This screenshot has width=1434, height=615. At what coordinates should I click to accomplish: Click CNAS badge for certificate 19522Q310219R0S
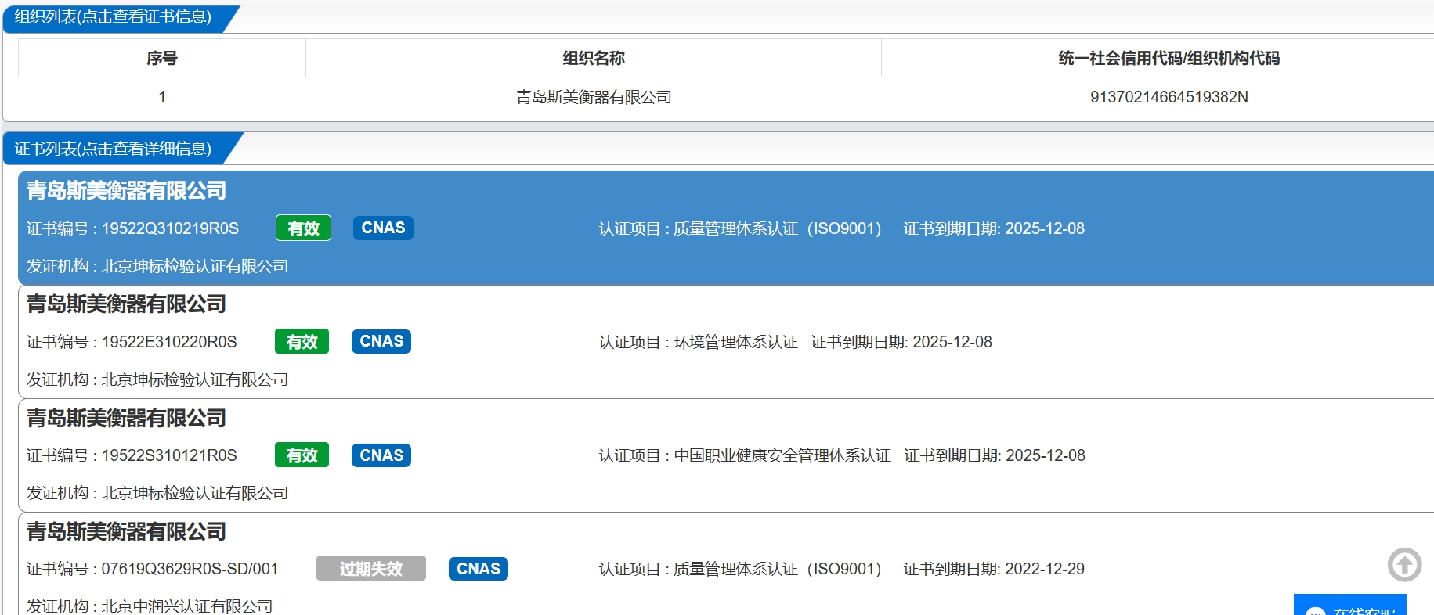pyautogui.click(x=383, y=228)
